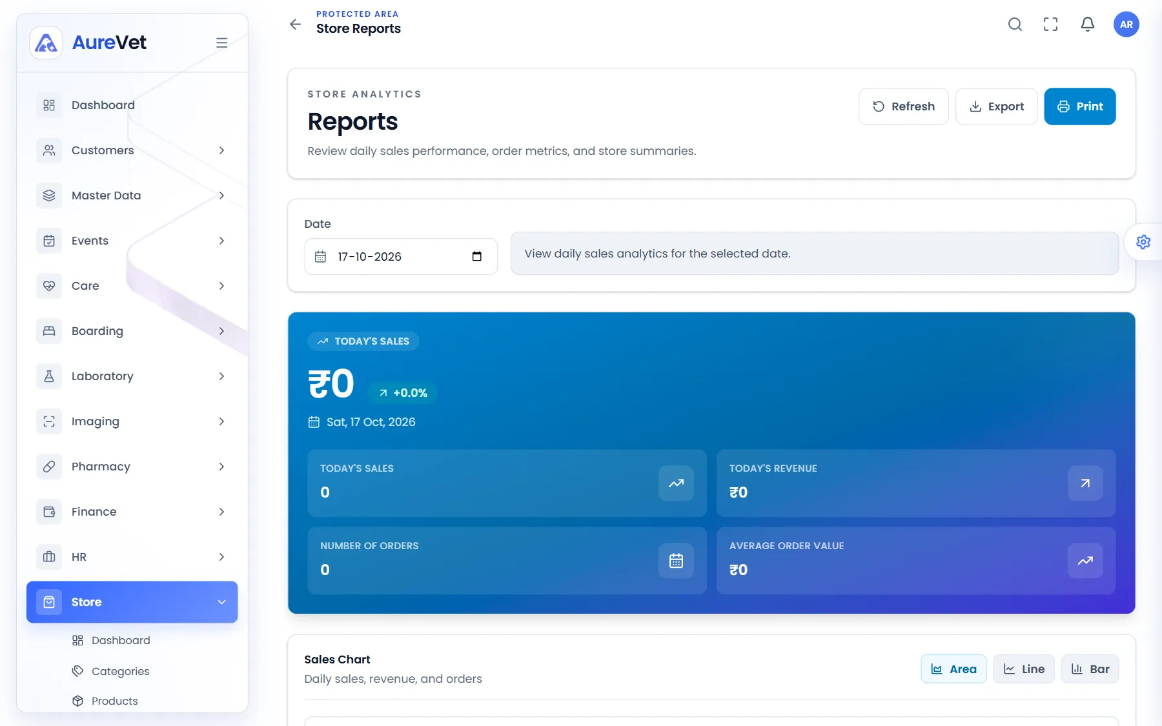Image resolution: width=1162 pixels, height=726 pixels.
Task: Open Store Dashboard sub-item
Action: [x=120, y=640]
